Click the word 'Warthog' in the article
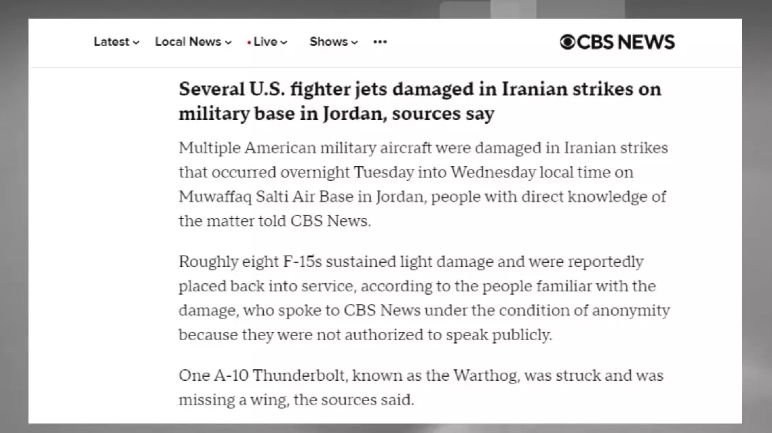 coord(486,375)
